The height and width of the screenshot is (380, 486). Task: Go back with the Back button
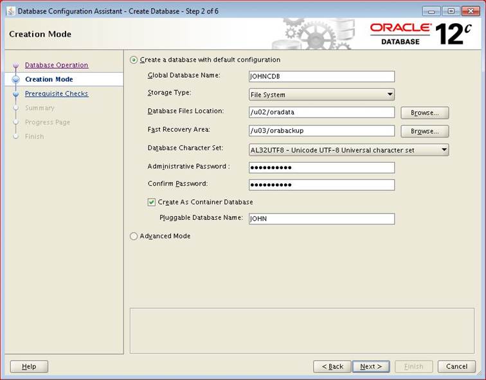click(332, 366)
